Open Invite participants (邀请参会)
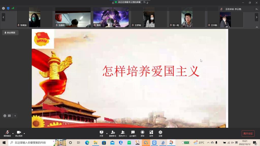The image size is (260, 146). pyautogui.click(x=112, y=133)
